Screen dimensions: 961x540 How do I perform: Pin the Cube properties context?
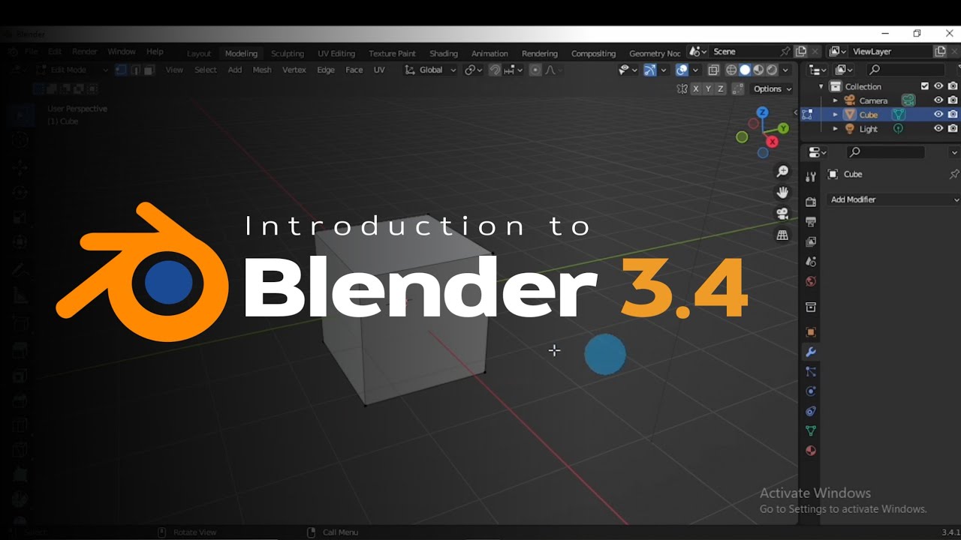(953, 174)
